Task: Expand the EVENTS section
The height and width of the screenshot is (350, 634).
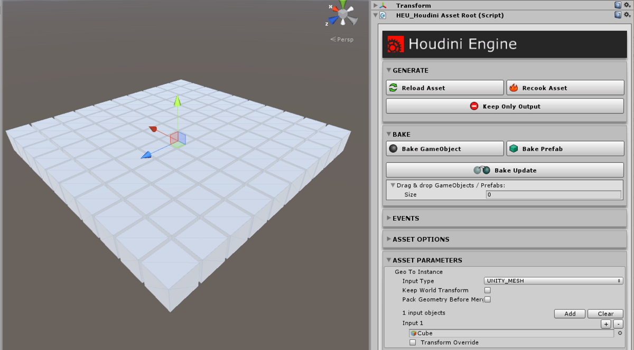Action: click(x=406, y=218)
